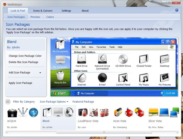Switch to the Look & Feel tab
Screen dimensions: 183x139
18,11
